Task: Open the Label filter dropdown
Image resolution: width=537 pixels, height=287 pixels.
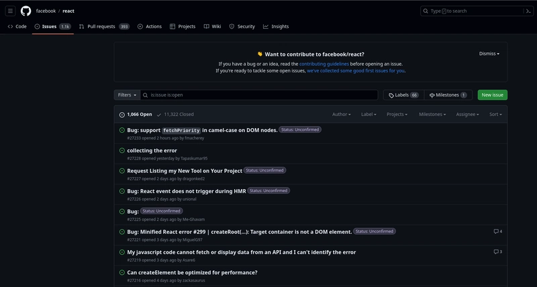Action: point(369,114)
